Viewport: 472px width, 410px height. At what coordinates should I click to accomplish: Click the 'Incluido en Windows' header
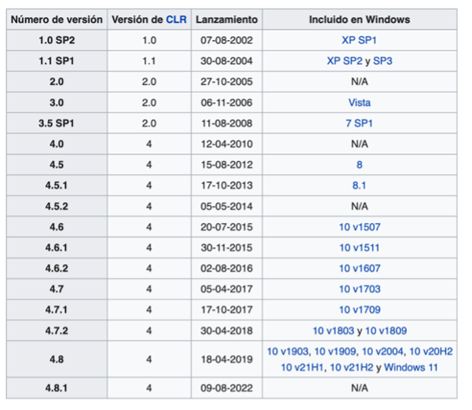coord(360,20)
